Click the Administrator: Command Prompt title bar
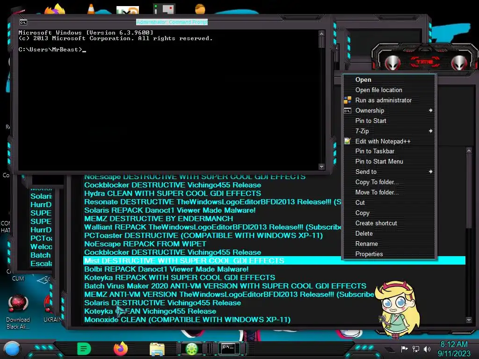This screenshot has width=479, height=359. coord(172,22)
